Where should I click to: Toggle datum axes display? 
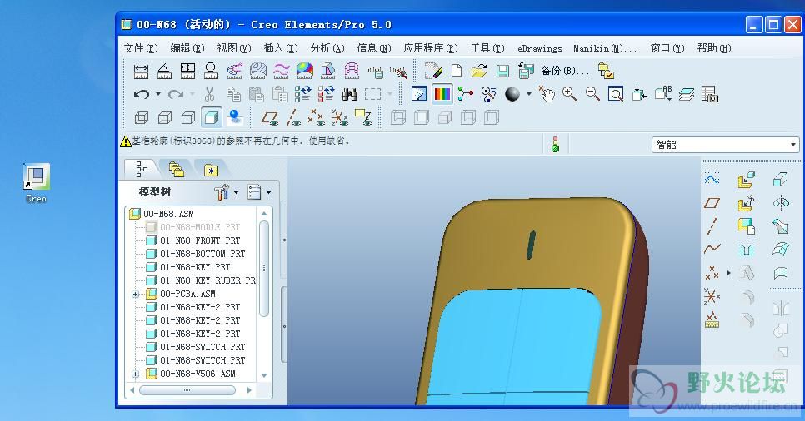pyautogui.click(x=293, y=118)
